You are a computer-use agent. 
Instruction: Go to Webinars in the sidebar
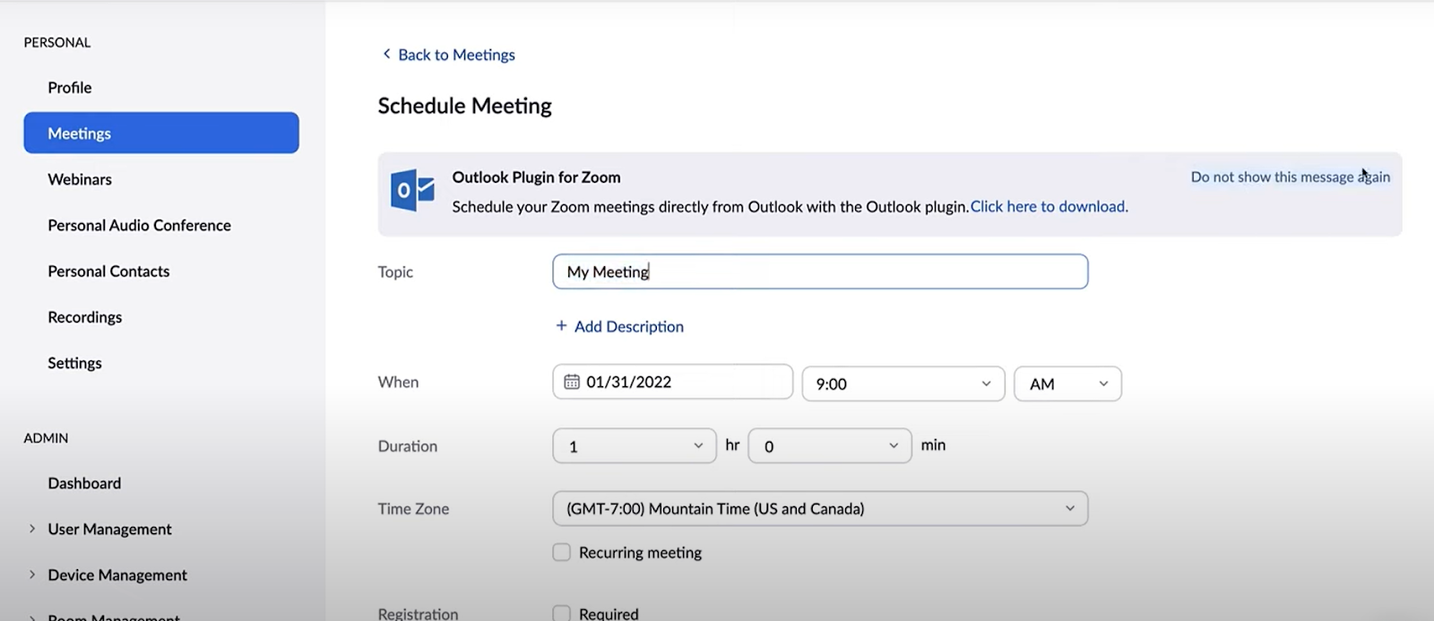(80, 179)
